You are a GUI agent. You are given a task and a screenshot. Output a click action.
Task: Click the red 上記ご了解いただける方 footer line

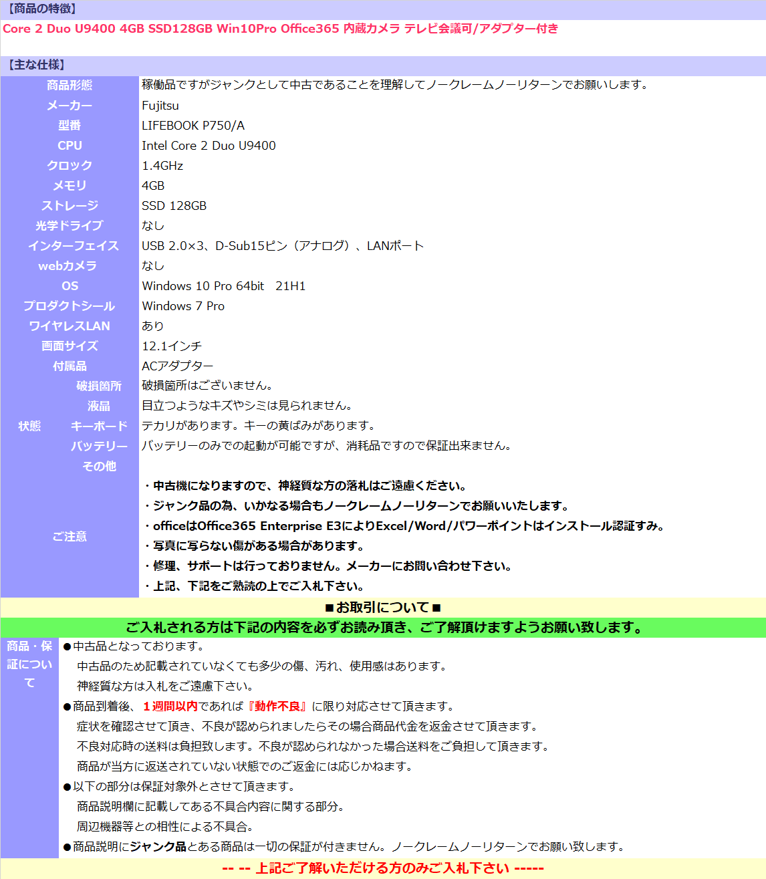[x=383, y=868]
